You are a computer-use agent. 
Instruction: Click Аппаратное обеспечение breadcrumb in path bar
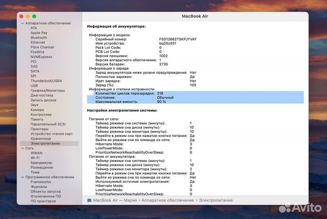(x=168, y=200)
